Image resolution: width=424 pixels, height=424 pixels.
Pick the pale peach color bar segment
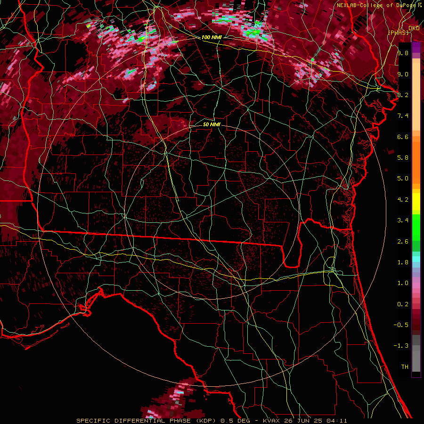pyautogui.click(x=416, y=97)
